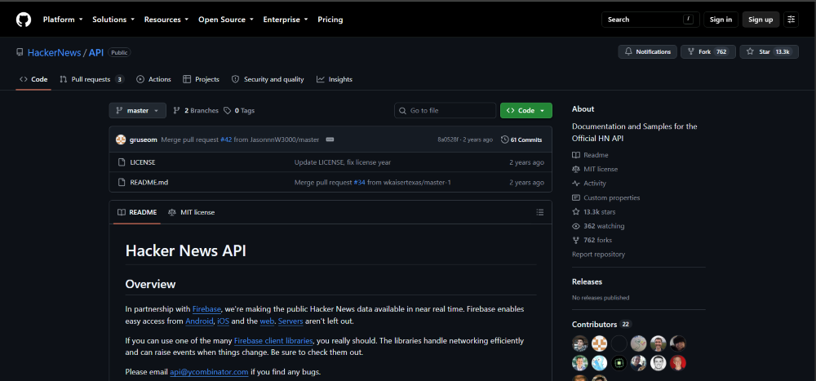Open gruseom author link
Screen dimensions: 816x381
[x=143, y=140]
